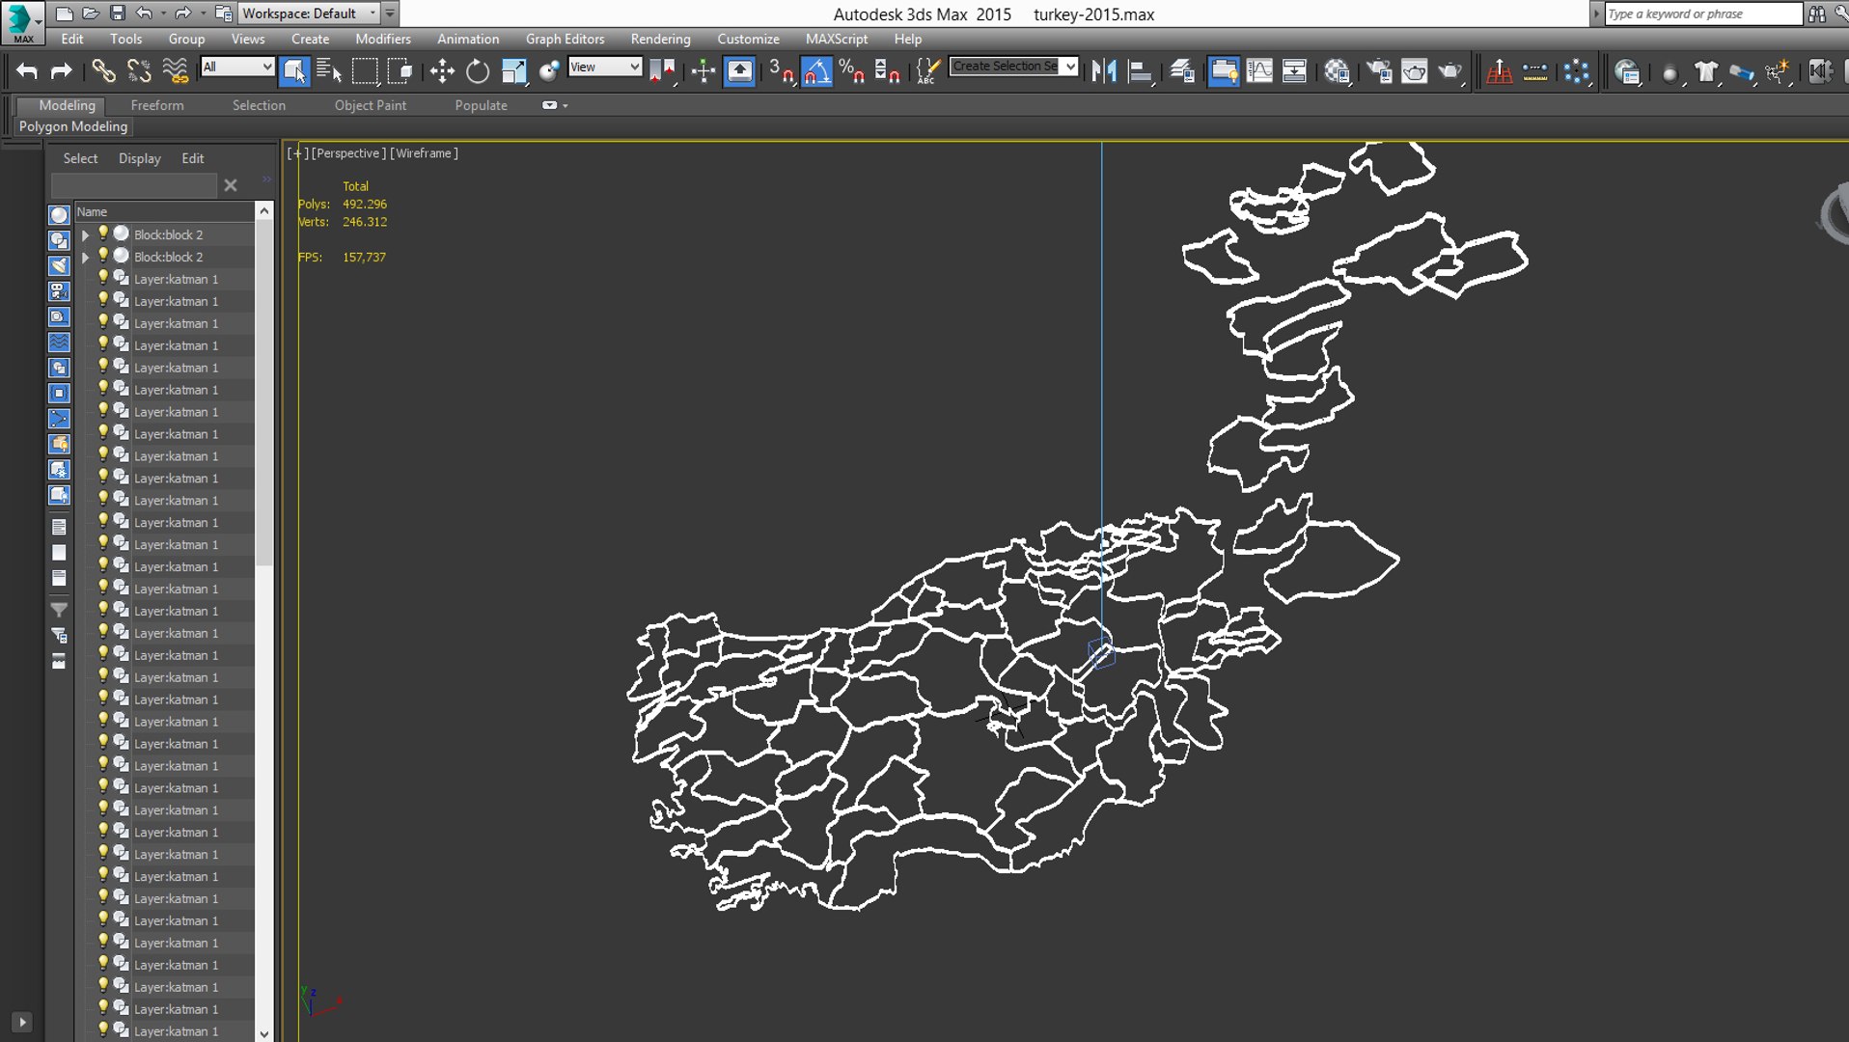Click the [+] viewport general label
Viewport: 1849px width, 1042px height.
click(x=297, y=152)
